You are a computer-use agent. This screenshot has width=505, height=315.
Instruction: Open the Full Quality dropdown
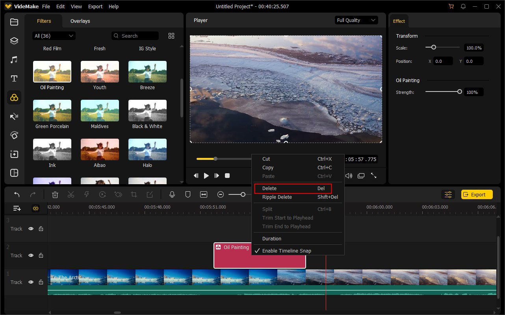tap(356, 20)
